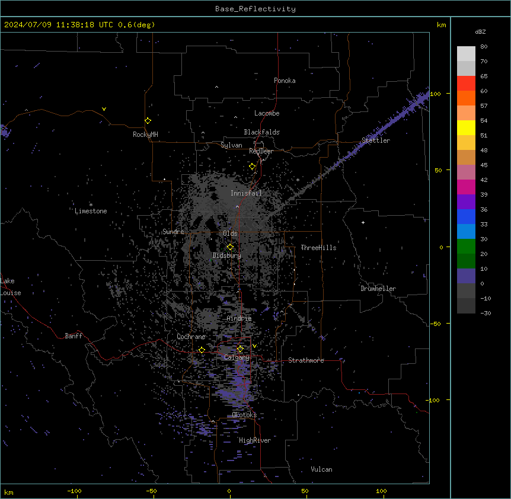Click the white plus marker north of Drumheller
This screenshot has width=511, height=499.
click(x=363, y=222)
